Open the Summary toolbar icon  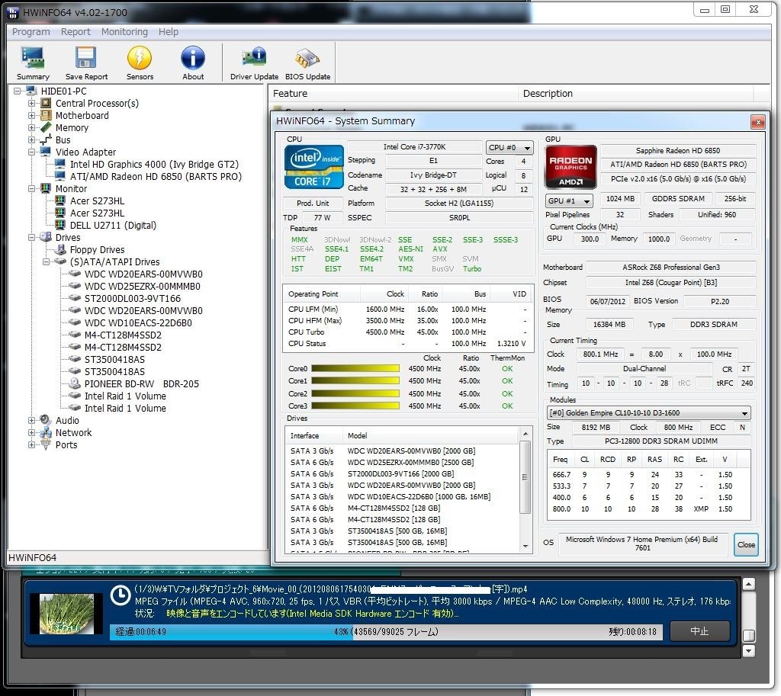click(33, 58)
